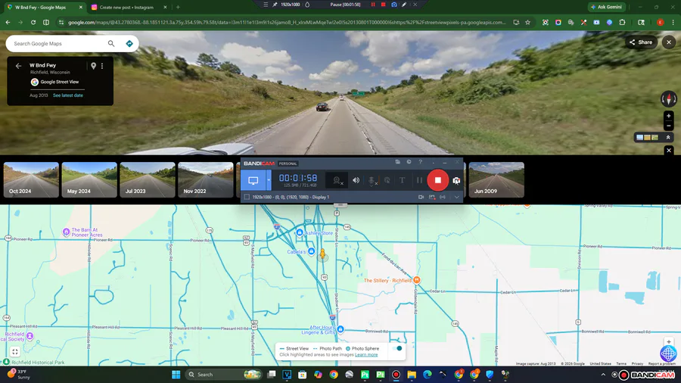Toggle Bandicam speaker sound icon
The height and width of the screenshot is (383, 681).
click(x=356, y=180)
